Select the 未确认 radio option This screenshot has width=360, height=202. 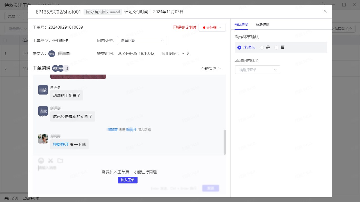239,48
